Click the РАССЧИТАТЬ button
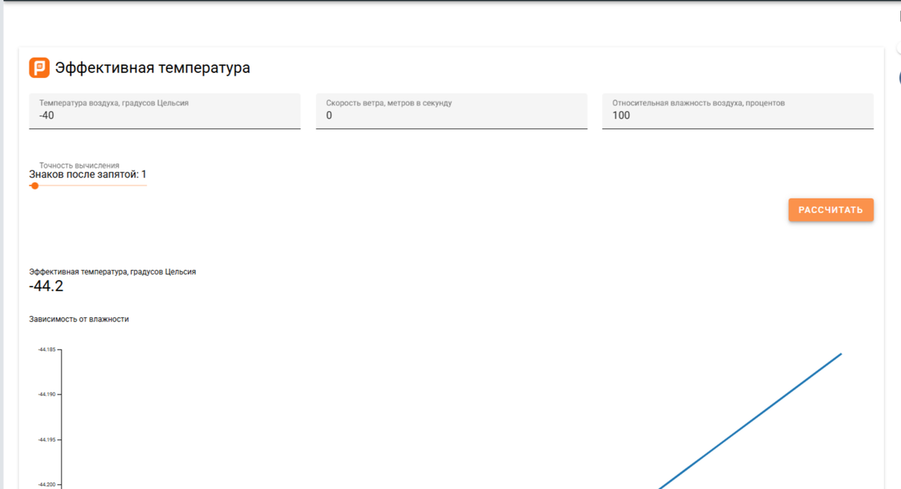Image resolution: width=901 pixels, height=489 pixels. tap(830, 210)
